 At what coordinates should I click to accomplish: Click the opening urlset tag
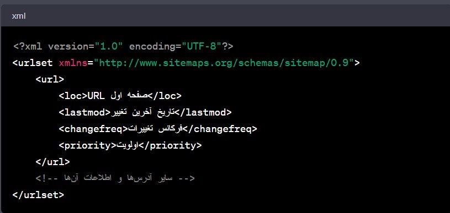coord(33,63)
